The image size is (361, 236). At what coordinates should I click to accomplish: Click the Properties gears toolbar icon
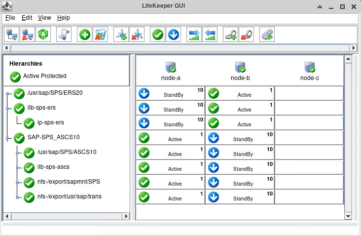coord(267,35)
